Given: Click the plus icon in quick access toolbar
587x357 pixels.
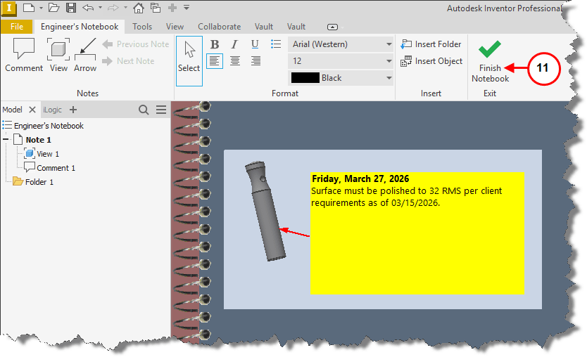Looking at the screenshot, I should (172, 8).
